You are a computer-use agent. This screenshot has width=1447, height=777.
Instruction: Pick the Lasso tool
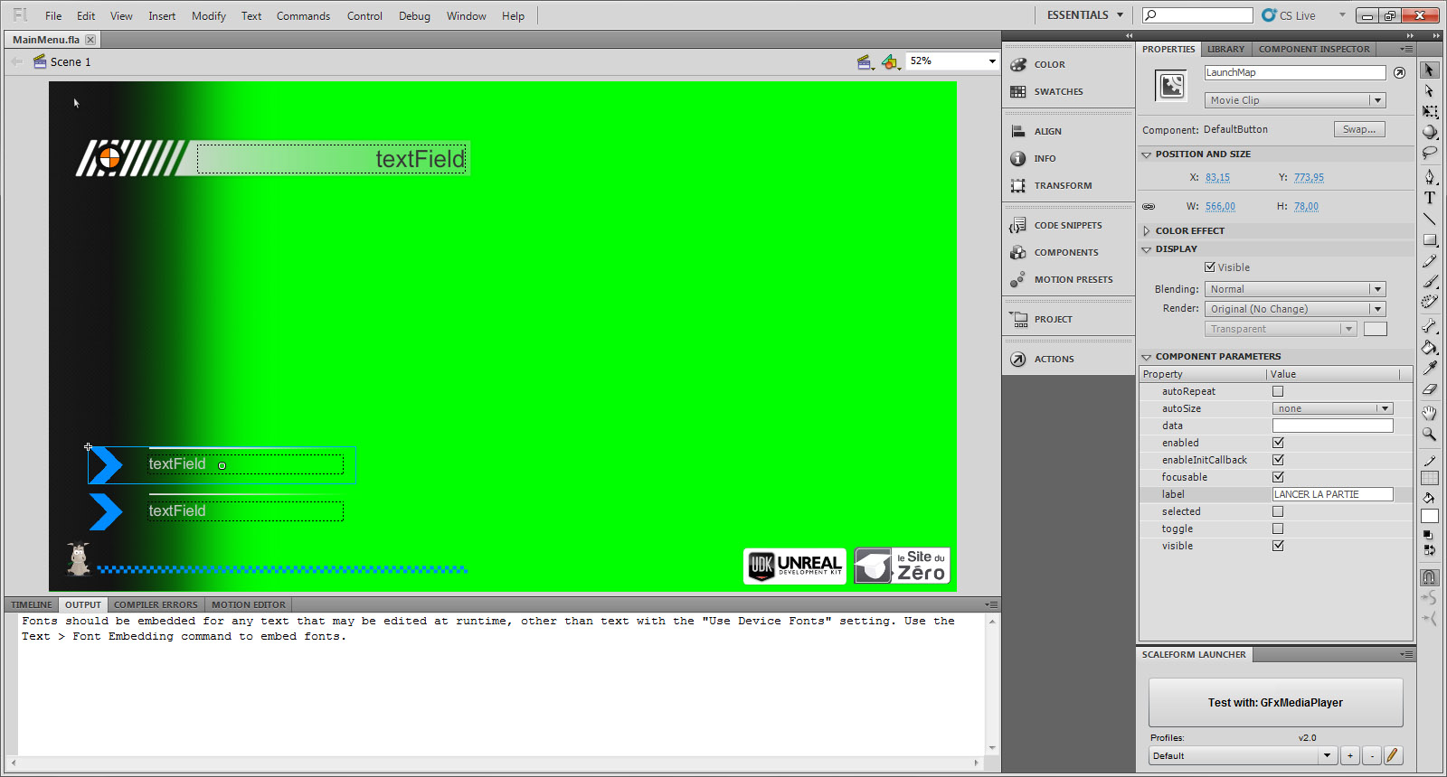[x=1430, y=153]
